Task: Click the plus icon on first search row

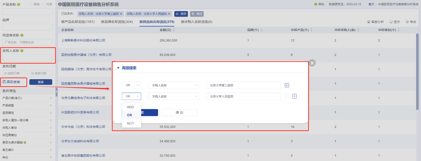Action: click(287, 85)
